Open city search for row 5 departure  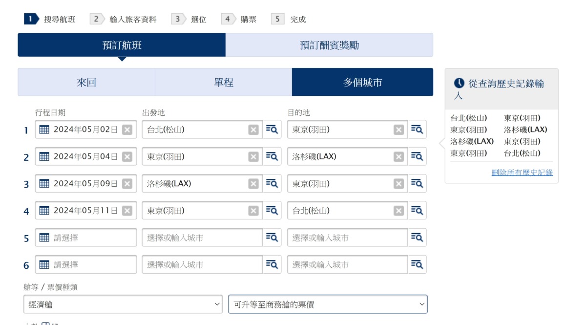tap(272, 238)
